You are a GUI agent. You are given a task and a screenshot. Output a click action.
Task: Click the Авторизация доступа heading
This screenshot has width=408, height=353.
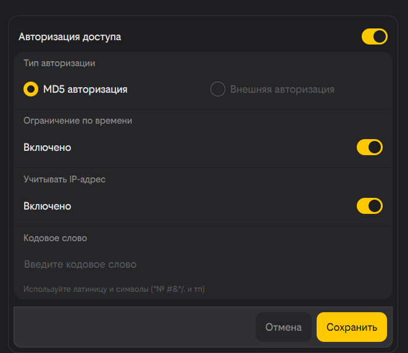click(x=70, y=37)
